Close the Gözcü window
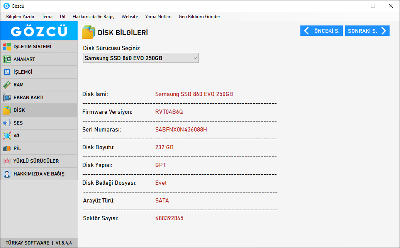This screenshot has width=400, height=248. click(391, 6)
